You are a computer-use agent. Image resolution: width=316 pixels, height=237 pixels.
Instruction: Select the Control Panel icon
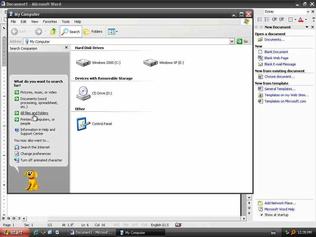pyautogui.click(x=94, y=124)
